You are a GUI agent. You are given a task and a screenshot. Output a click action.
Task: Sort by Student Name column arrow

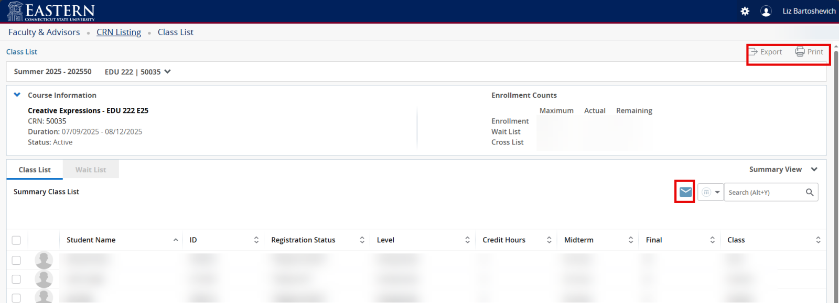pyautogui.click(x=175, y=240)
